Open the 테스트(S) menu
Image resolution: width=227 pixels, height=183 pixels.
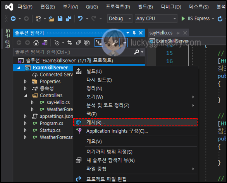click(x=199, y=7)
